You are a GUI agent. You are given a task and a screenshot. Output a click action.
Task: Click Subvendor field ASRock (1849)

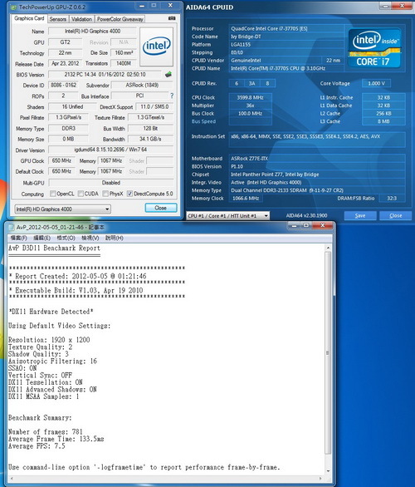pyautogui.click(x=142, y=85)
